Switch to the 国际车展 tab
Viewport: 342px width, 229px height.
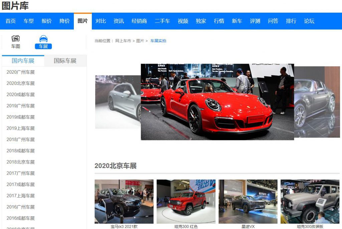(x=65, y=60)
